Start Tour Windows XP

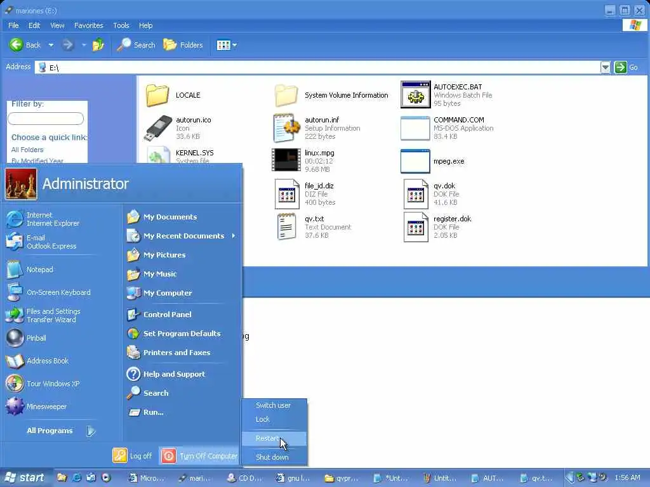tap(43, 384)
